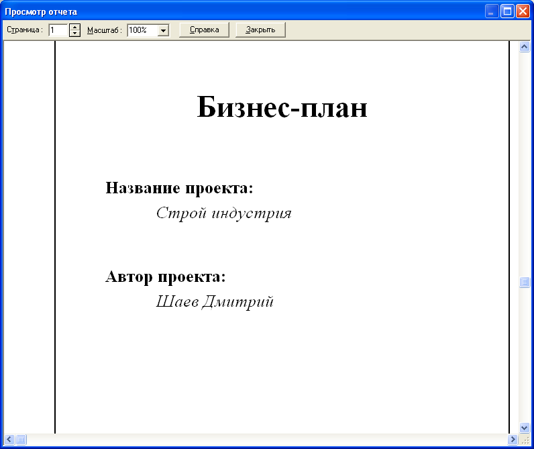Click the Справка button

click(204, 30)
